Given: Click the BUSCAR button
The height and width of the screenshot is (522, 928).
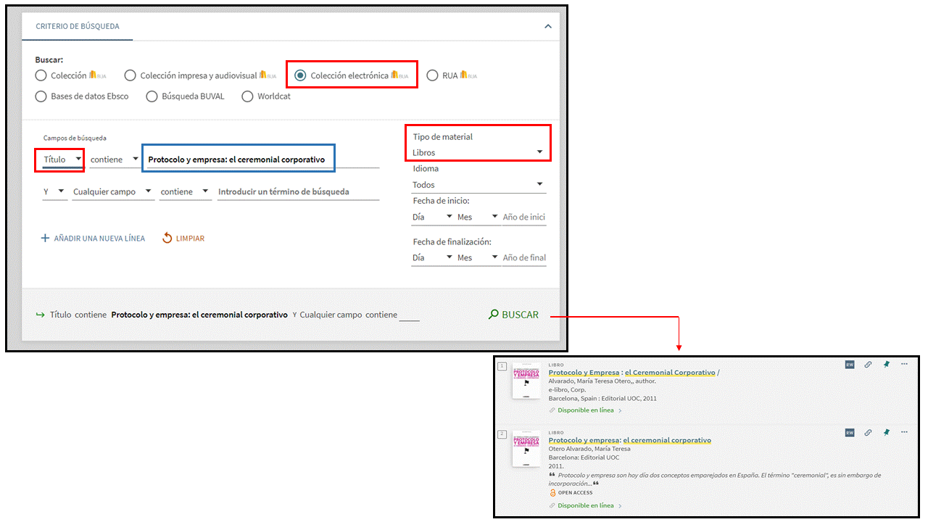Looking at the screenshot, I should tap(514, 315).
